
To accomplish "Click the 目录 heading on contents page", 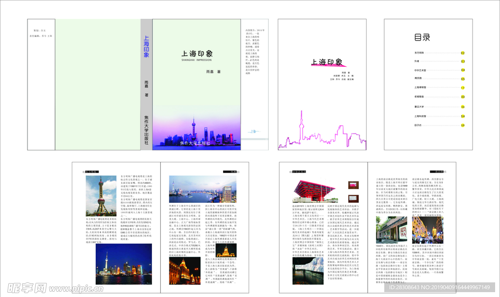I will pos(422,38).
